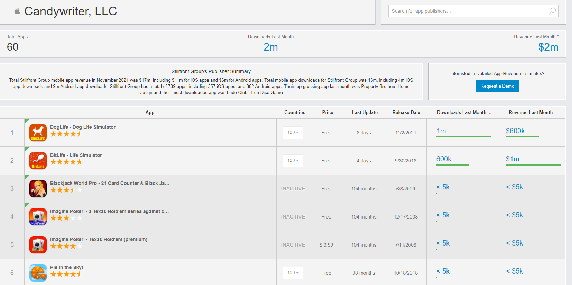Click the Pie in the Sky app icon
Viewport: 572px width, 285px height.
[x=38, y=273]
